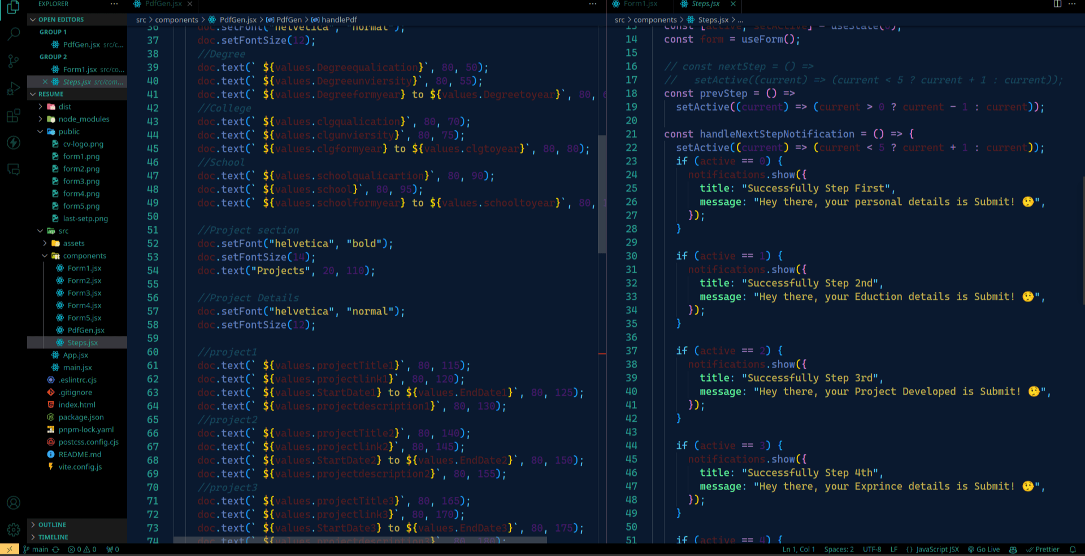Collapse the components folder
1085x556 pixels.
(77, 256)
